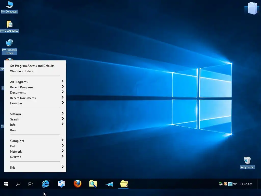Select the Run menu entry

13,130
